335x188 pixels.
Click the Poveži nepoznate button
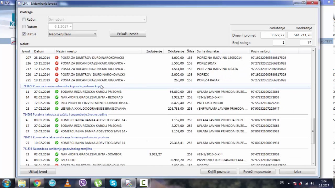pyautogui.click(x=257, y=172)
